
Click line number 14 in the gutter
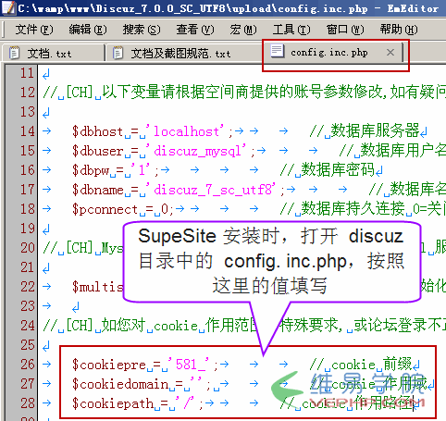[x=27, y=131]
